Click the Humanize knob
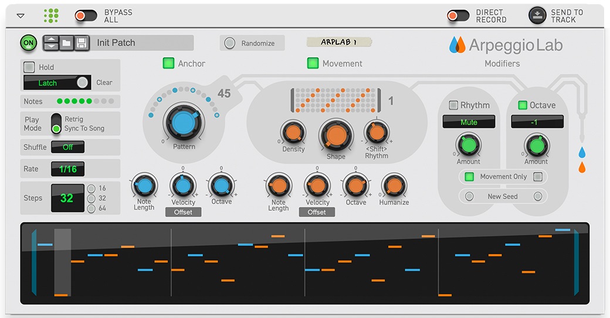Screen dimensions: 610x318 coord(394,185)
